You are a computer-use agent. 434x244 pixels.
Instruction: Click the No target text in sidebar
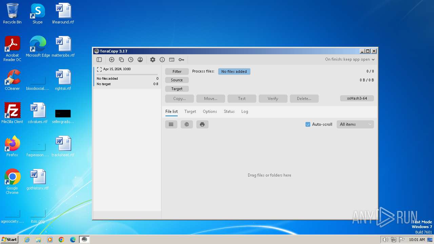tap(104, 84)
